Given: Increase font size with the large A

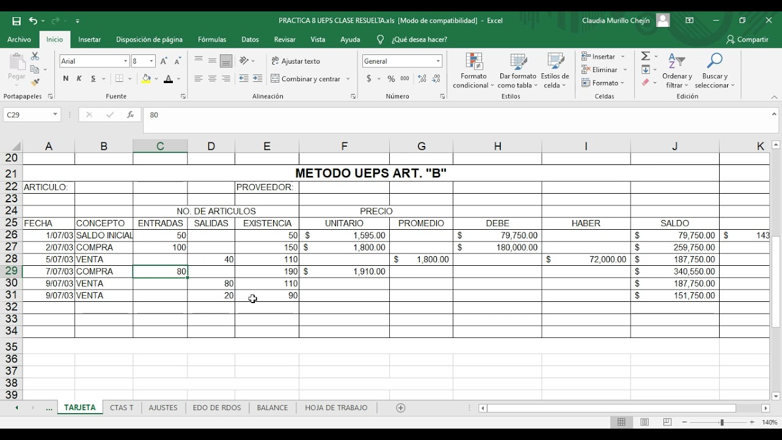Looking at the screenshot, I should point(163,61).
